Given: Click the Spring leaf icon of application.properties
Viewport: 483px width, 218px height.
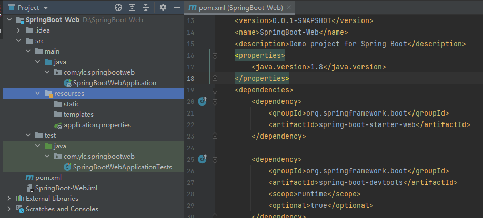Looking at the screenshot, I should click(58, 125).
